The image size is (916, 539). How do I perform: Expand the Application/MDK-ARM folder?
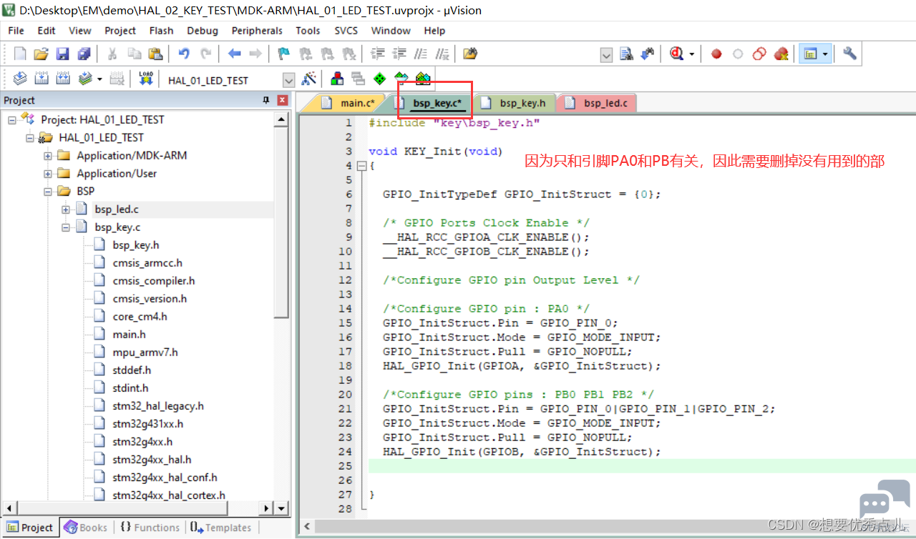click(x=48, y=155)
